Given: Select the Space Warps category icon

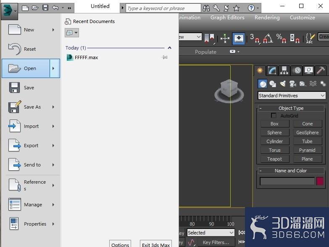Looking at the screenshot, I should [x=313, y=84].
